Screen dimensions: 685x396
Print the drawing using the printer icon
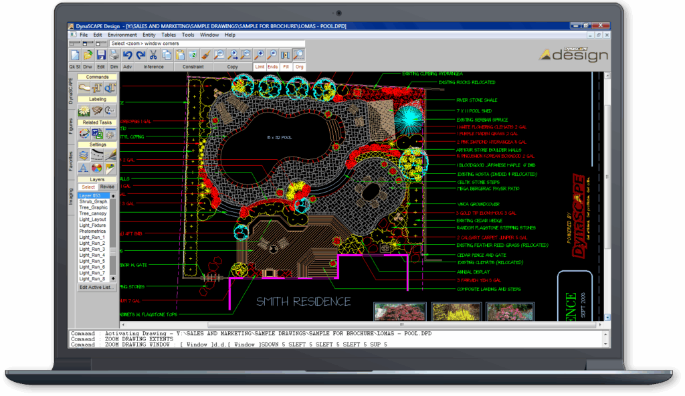pos(114,55)
